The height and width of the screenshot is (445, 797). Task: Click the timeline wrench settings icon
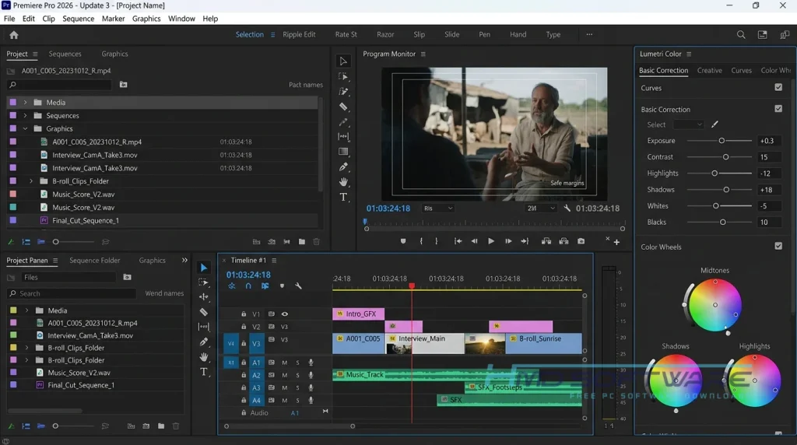[x=298, y=286]
